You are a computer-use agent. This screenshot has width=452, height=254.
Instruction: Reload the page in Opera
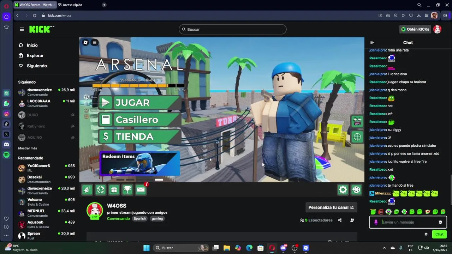(35, 16)
